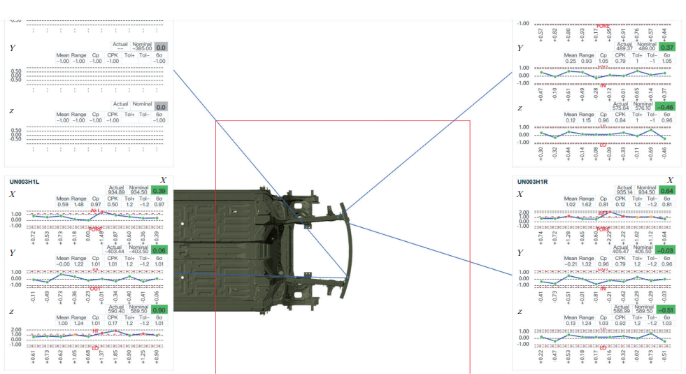Click the green -0.51 Z deviation badge

pyautogui.click(x=667, y=310)
